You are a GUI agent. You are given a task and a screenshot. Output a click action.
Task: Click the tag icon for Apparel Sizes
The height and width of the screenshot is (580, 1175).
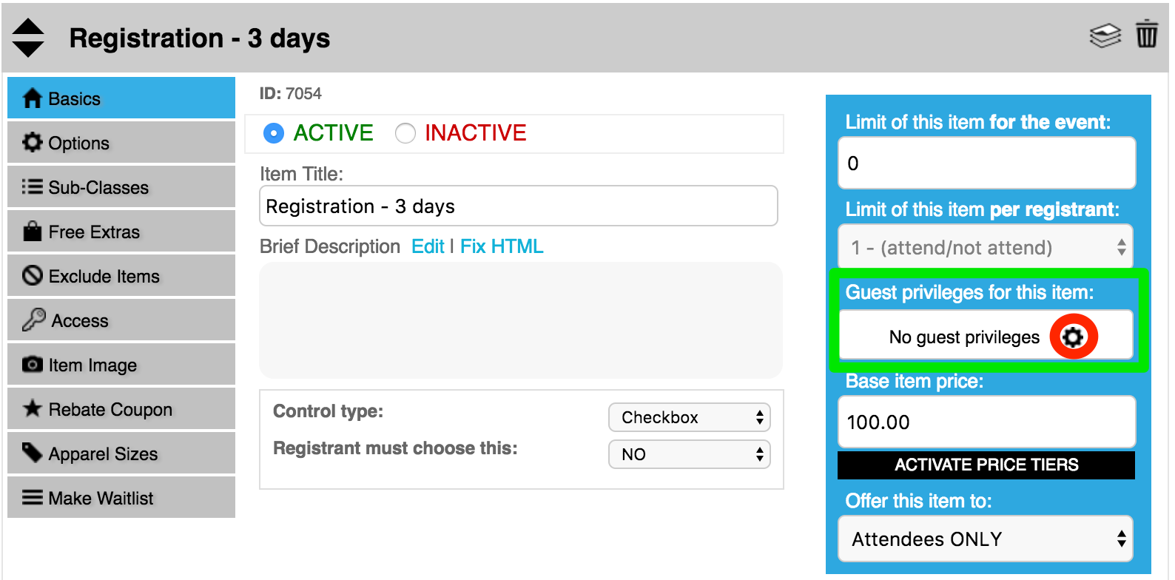tap(32, 452)
